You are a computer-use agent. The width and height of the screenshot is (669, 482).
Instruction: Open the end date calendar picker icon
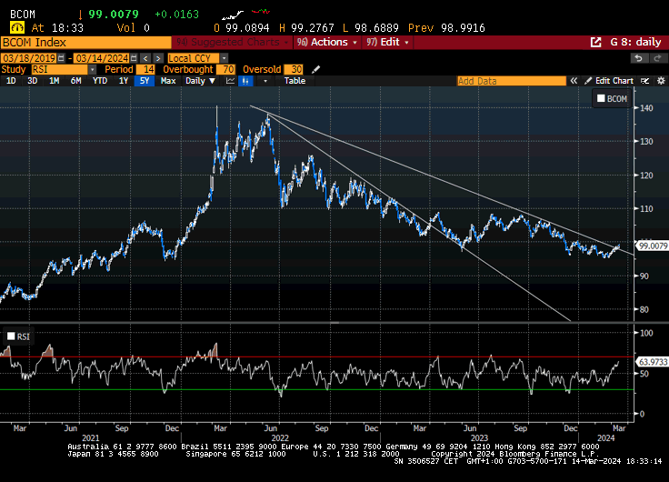(x=134, y=58)
